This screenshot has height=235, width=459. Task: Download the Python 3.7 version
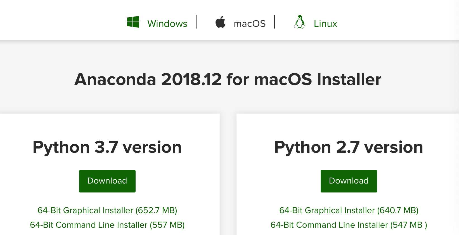point(107,181)
